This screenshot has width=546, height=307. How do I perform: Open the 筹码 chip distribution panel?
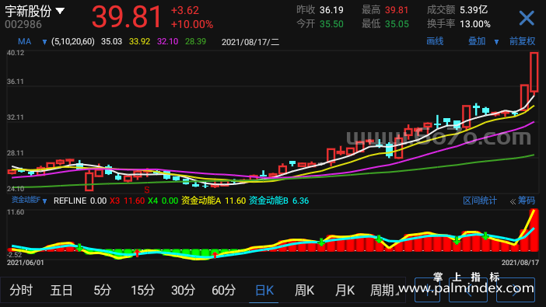523,201
